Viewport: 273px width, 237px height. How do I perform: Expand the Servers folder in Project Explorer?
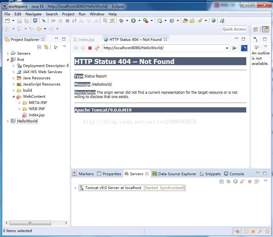click(8, 53)
